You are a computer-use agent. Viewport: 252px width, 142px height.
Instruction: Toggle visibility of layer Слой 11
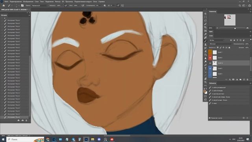(210, 63)
